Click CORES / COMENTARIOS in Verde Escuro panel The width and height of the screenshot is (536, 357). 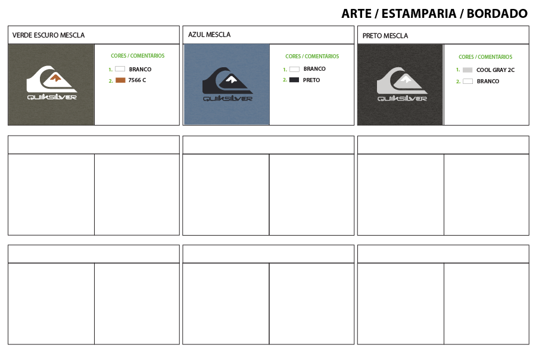point(138,56)
